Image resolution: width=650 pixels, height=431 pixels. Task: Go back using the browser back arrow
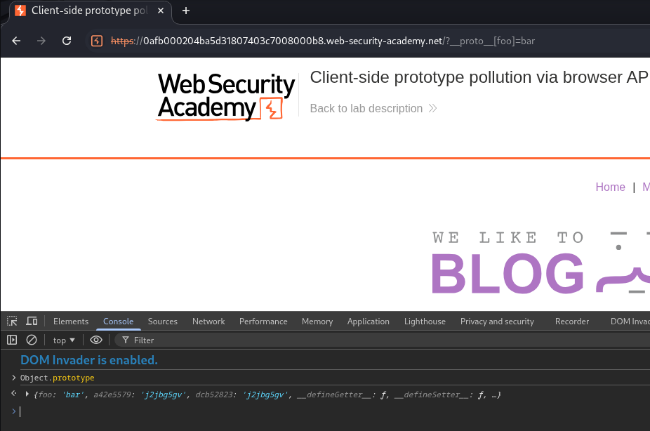point(16,41)
